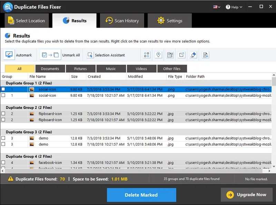Viewport: 276px width, 205px height.
Task: Click the Automark monitor icon
Action: click(x=9, y=55)
